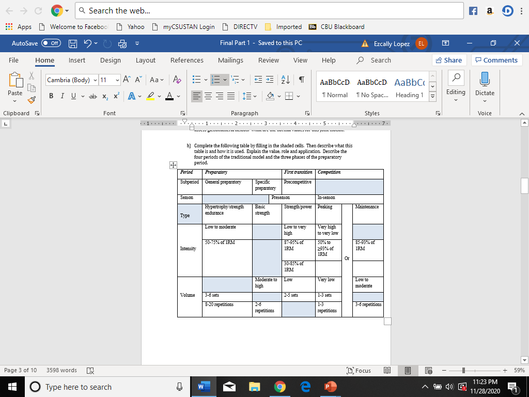Apply superscript formatting
529x397 pixels.
pyautogui.click(x=116, y=96)
